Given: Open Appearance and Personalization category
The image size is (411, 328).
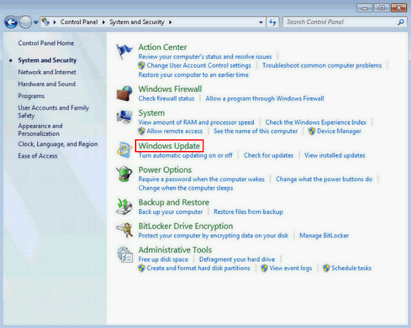Looking at the screenshot, I should pos(40,130).
